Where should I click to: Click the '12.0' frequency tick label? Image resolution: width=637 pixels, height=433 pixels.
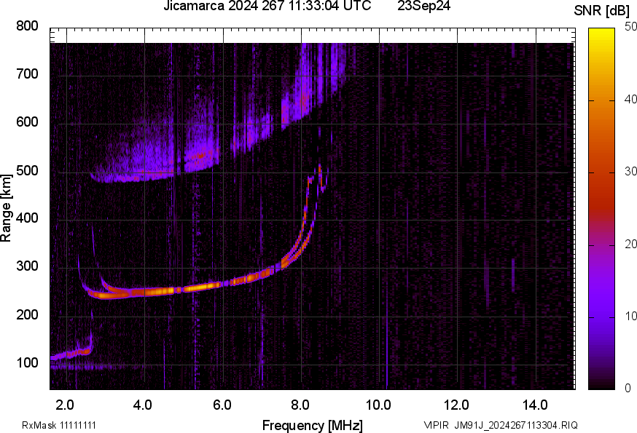457,405
